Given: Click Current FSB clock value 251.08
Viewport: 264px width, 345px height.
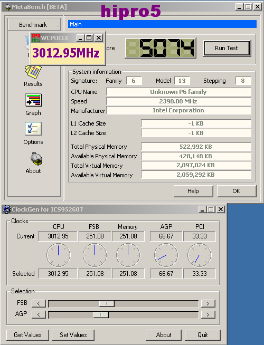Looking at the screenshot, I should [95, 236].
